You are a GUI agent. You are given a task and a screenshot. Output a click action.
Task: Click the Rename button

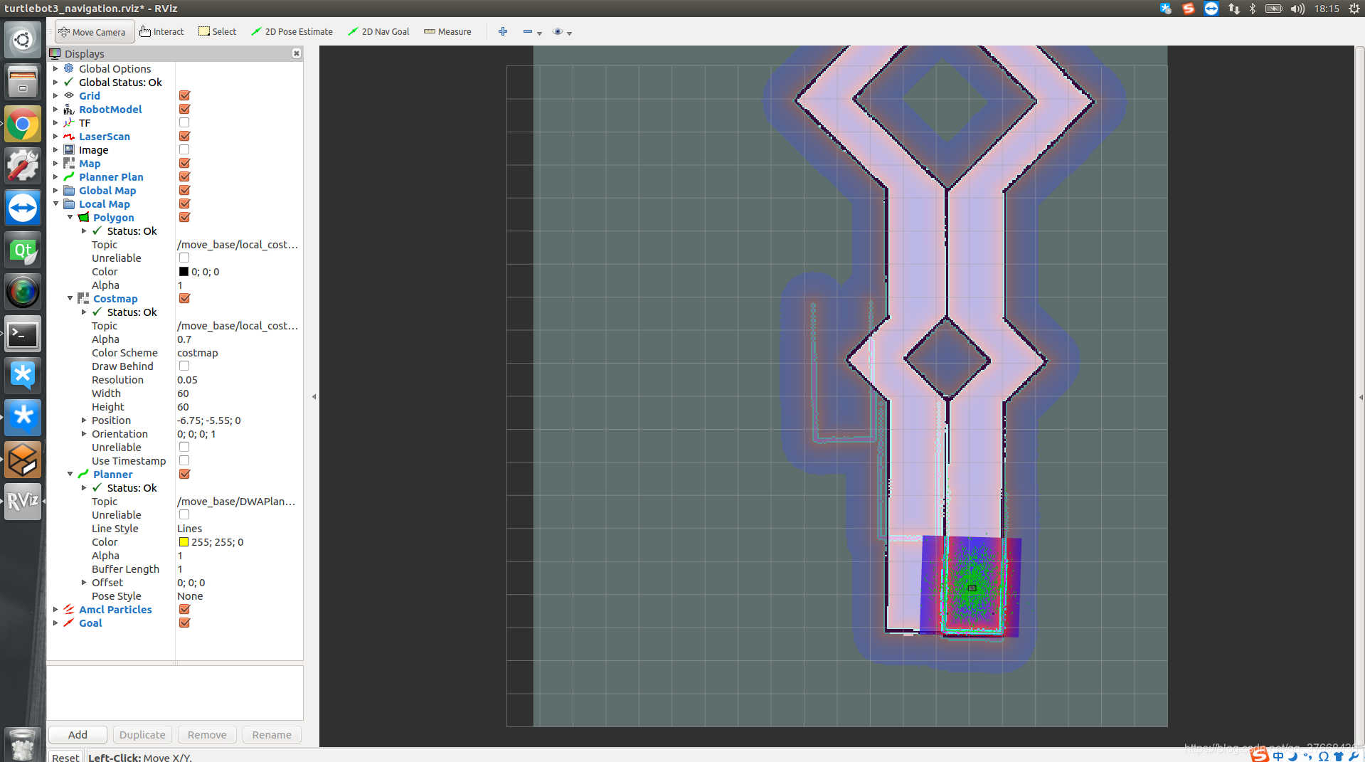pos(272,734)
